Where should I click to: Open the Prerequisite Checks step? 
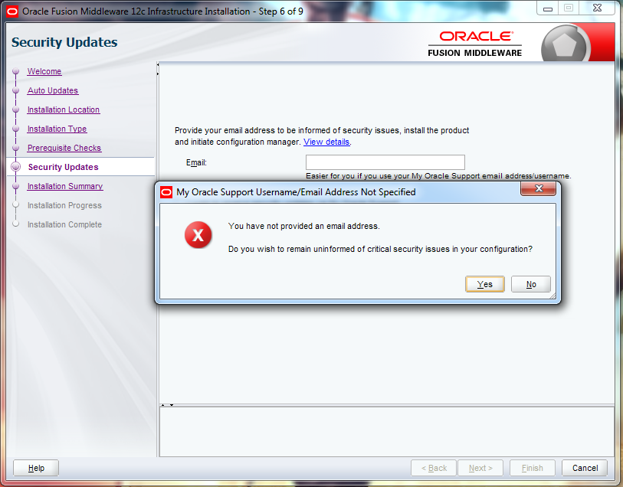click(64, 148)
